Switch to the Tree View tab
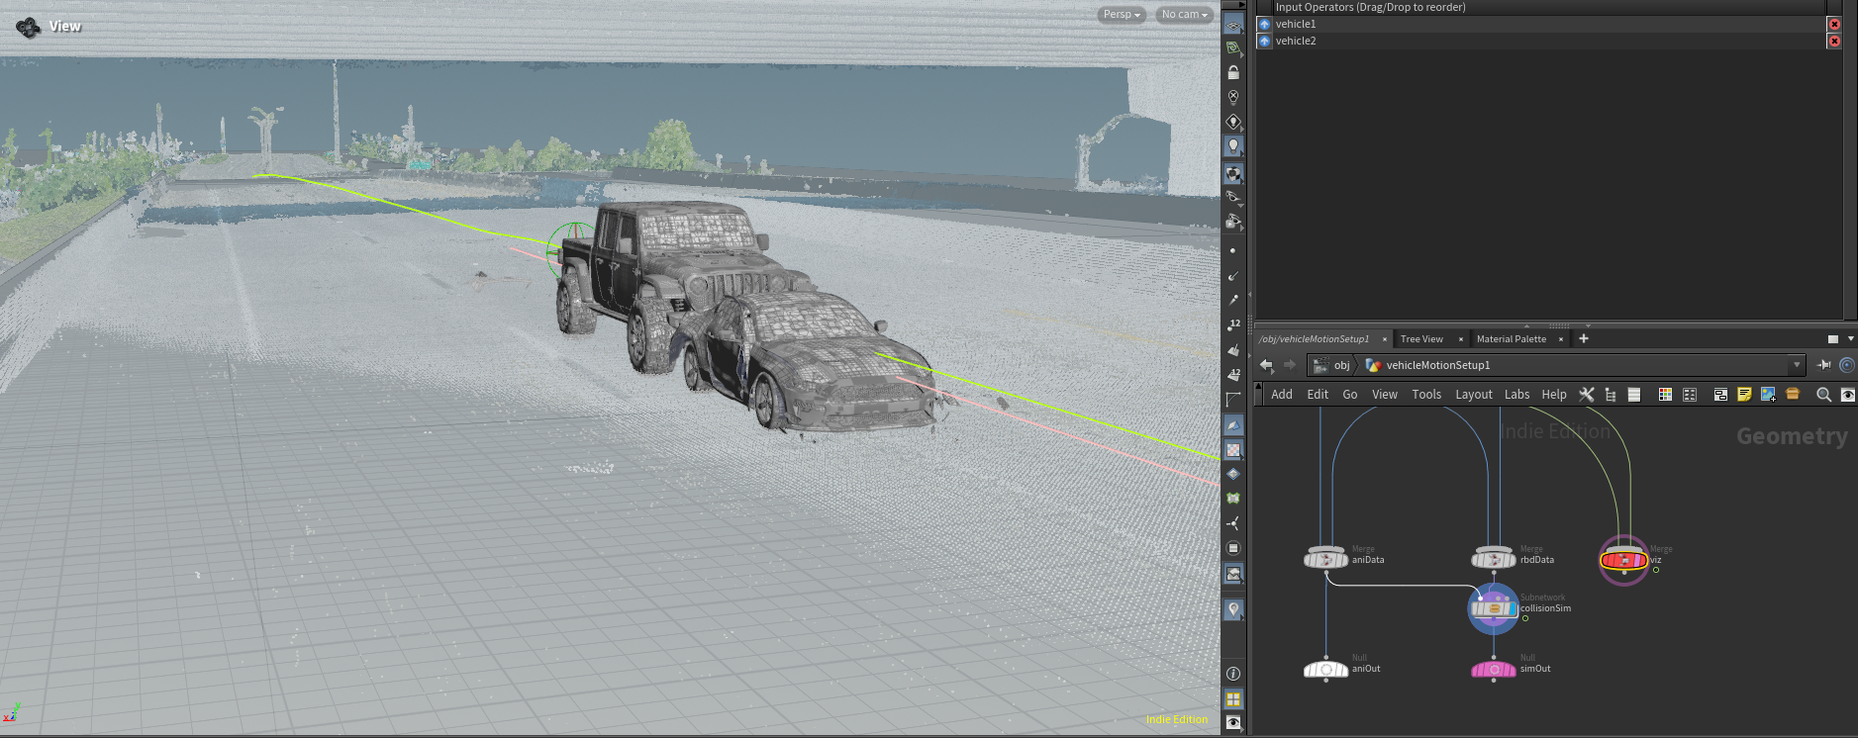The width and height of the screenshot is (1858, 738). [1421, 338]
